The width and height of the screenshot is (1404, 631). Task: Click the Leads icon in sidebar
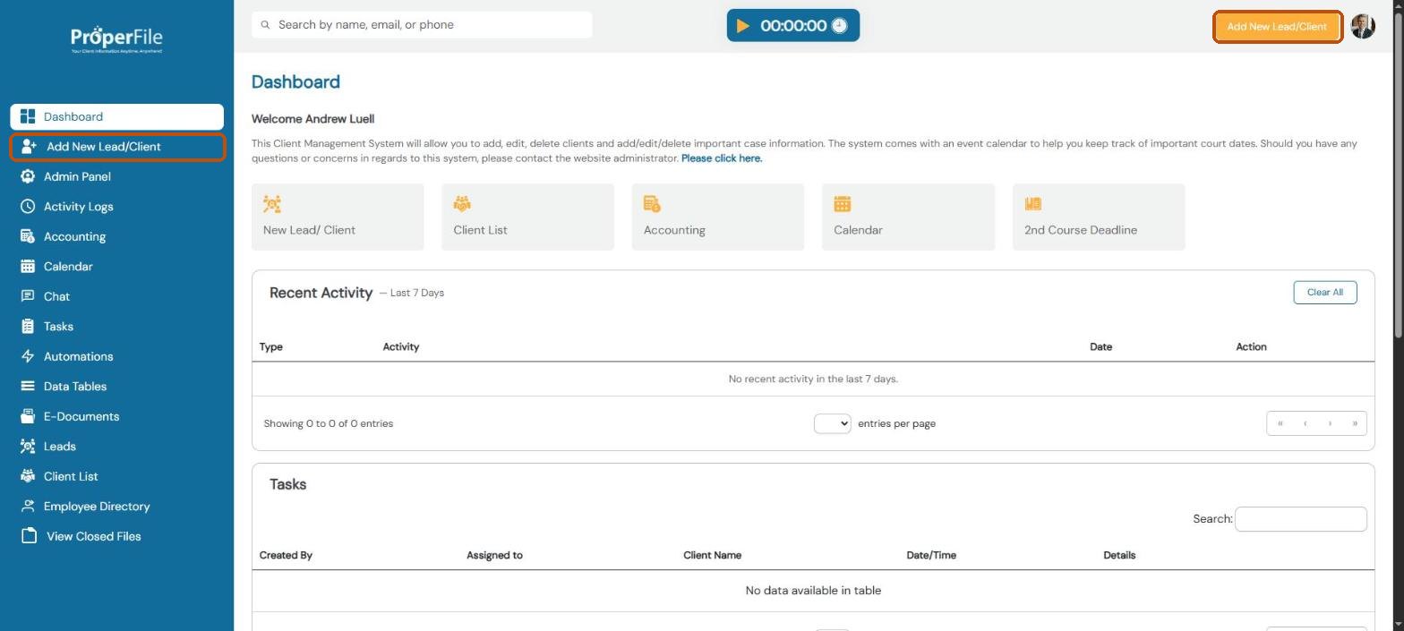point(28,446)
